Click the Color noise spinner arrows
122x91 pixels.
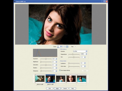coord(85,66)
